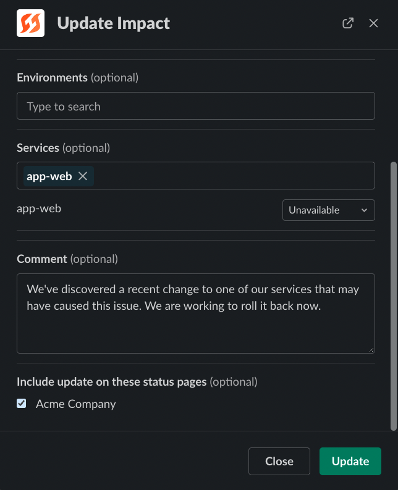Click the app-web row label beside dropdown

click(39, 209)
